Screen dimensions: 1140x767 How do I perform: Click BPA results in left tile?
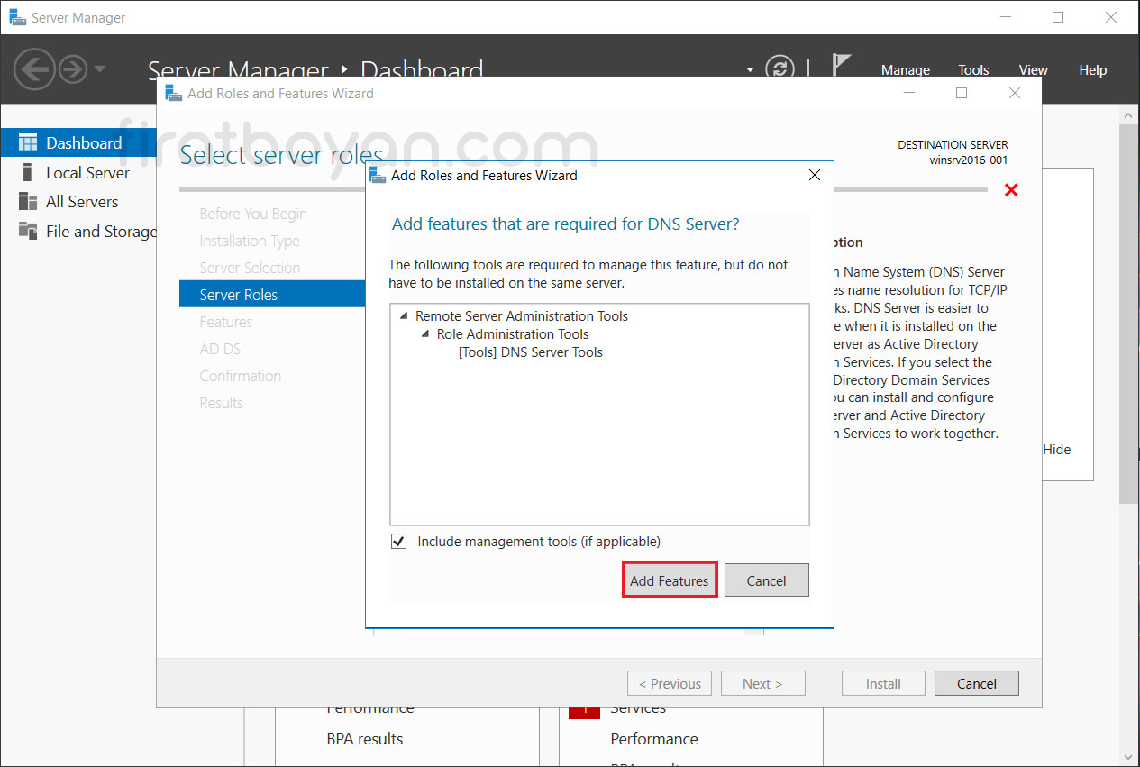365,739
